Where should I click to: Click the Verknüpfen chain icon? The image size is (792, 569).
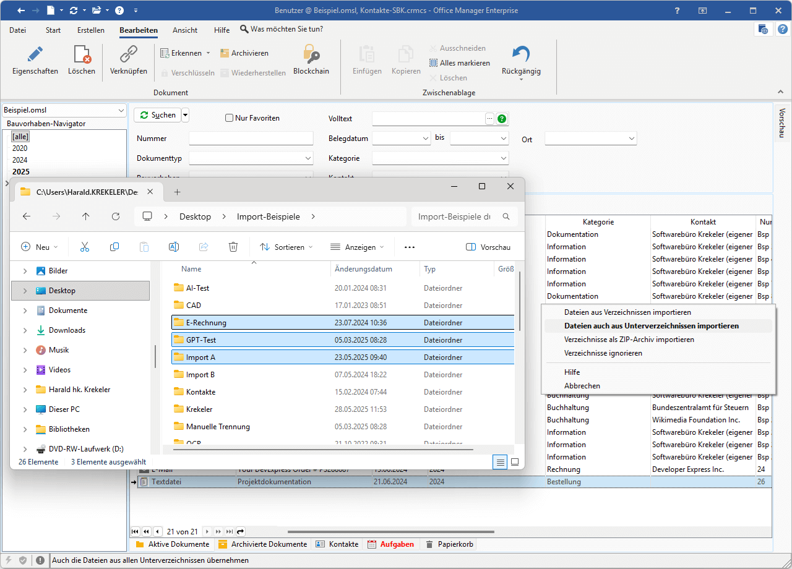pos(128,55)
